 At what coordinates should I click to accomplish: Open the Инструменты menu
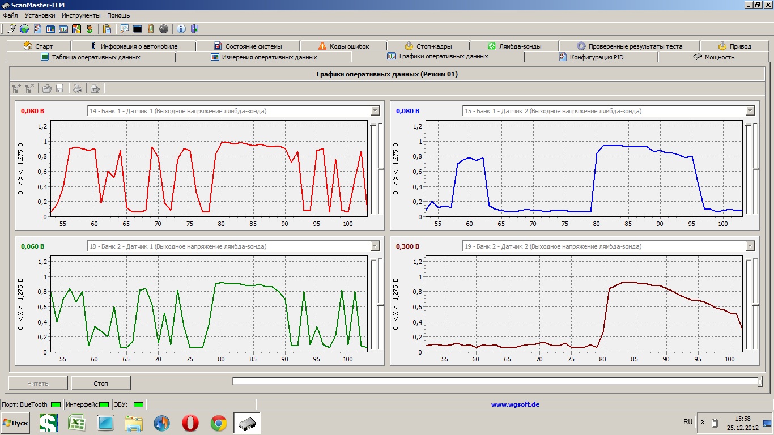[81, 15]
